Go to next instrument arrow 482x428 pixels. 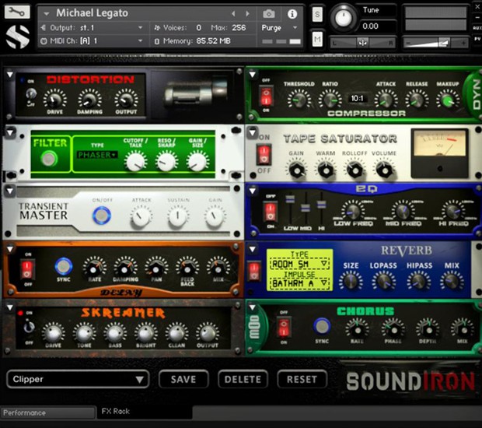(x=247, y=14)
